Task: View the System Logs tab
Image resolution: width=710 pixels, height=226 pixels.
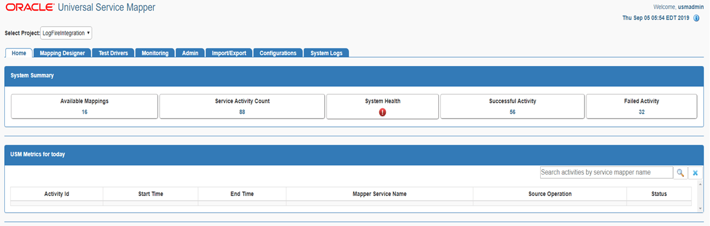Action: tap(327, 53)
